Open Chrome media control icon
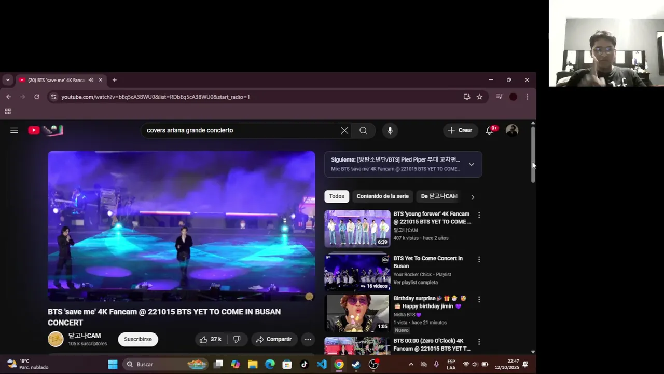664x374 pixels. (x=499, y=97)
